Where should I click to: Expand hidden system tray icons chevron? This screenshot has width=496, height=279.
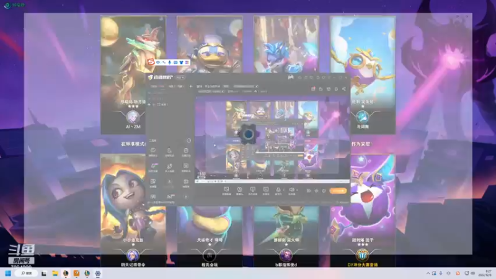tap(428, 273)
